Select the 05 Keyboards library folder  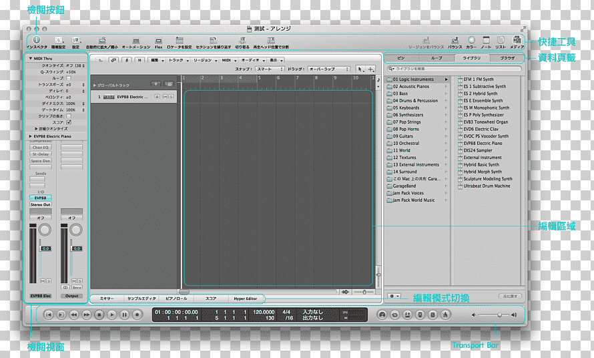click(x=416, y=108)
